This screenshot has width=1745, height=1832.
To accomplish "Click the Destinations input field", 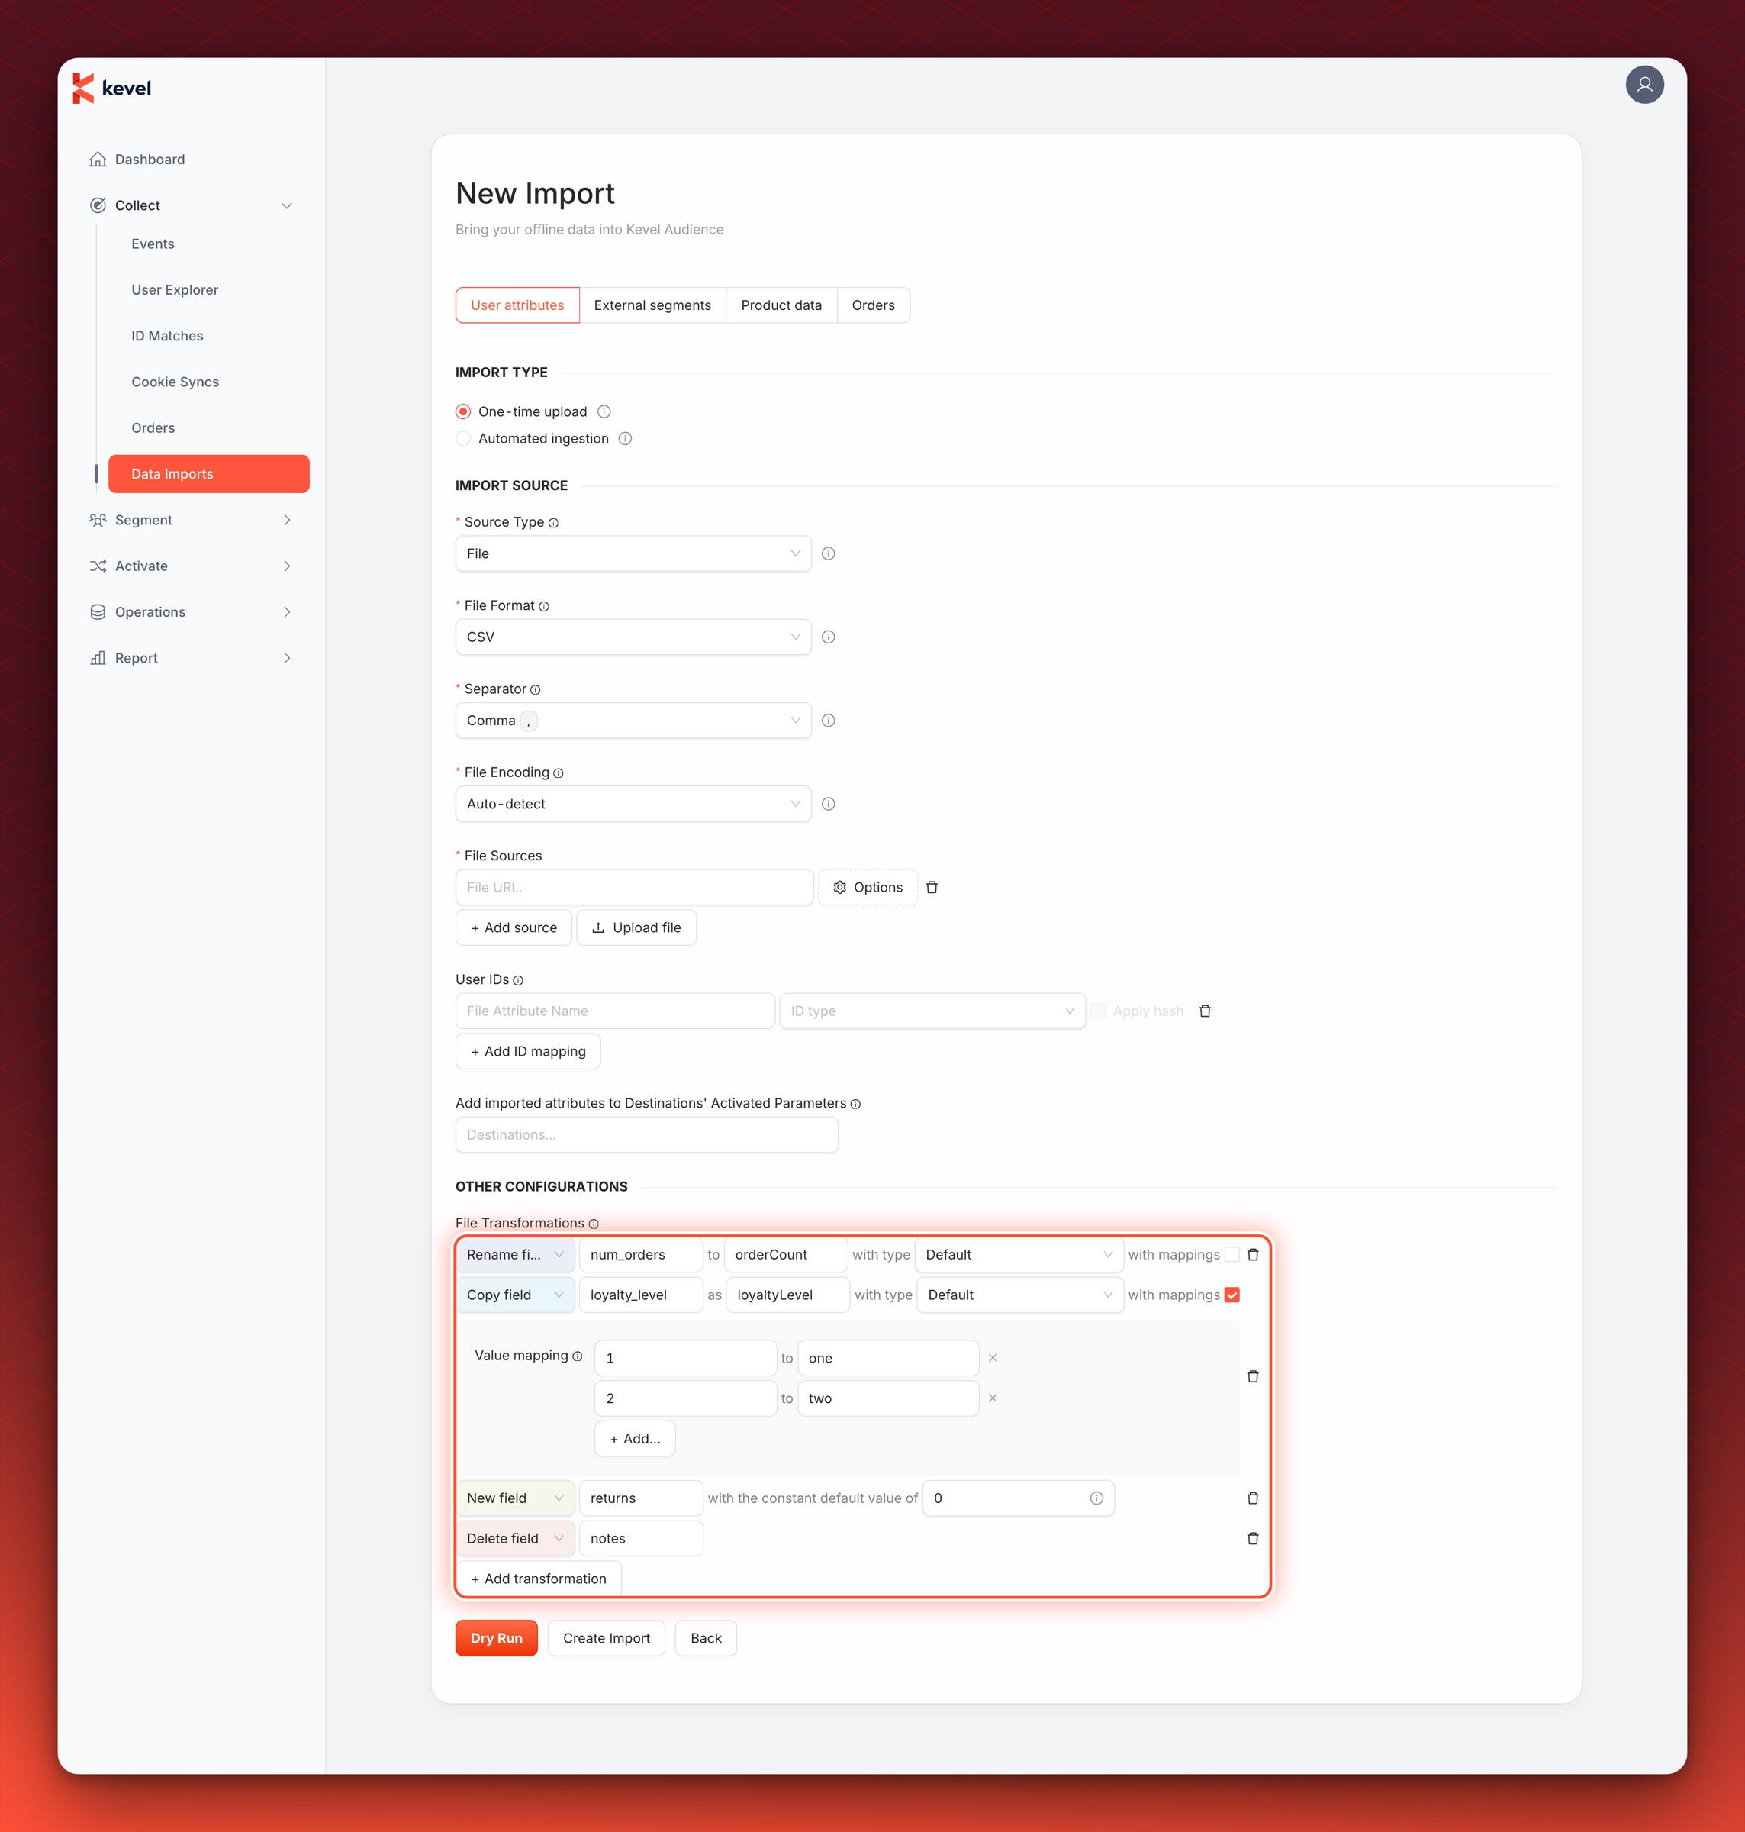I will [646, 1135].
